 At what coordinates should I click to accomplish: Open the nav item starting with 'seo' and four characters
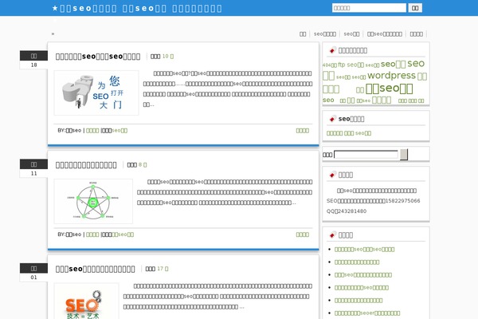pyautogui.click(x=325, y=33)
